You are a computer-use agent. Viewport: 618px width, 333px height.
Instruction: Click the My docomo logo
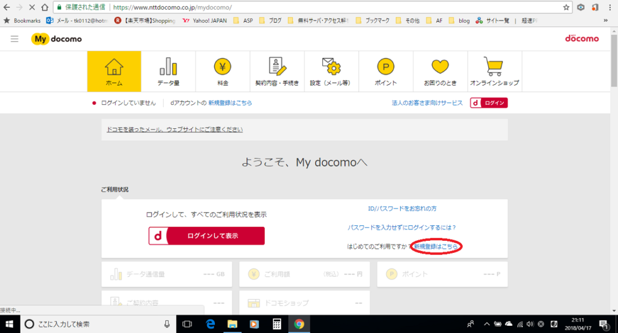click(x=57, y=39)
